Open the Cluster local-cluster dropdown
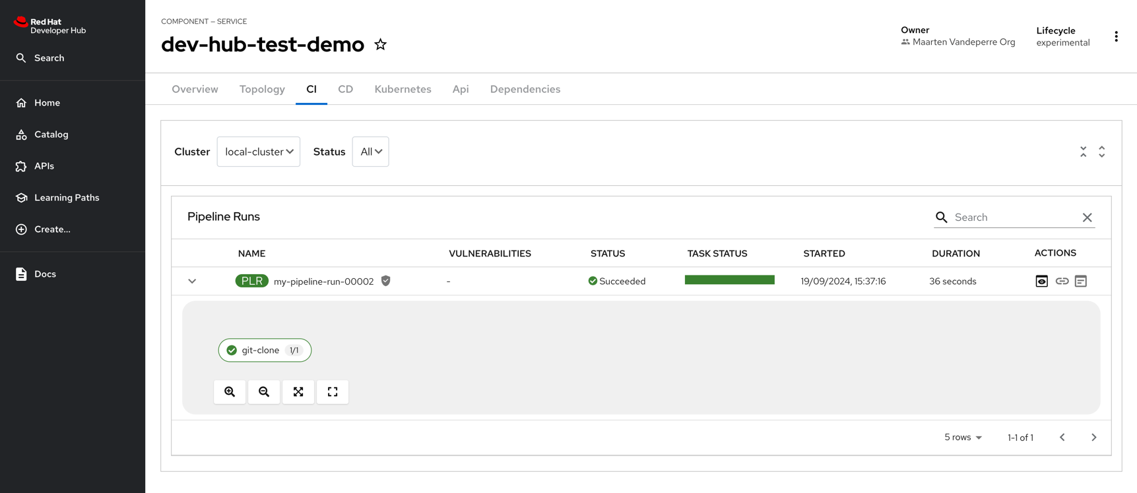Viewport: 1137px width, 493px height. [259, 152]
